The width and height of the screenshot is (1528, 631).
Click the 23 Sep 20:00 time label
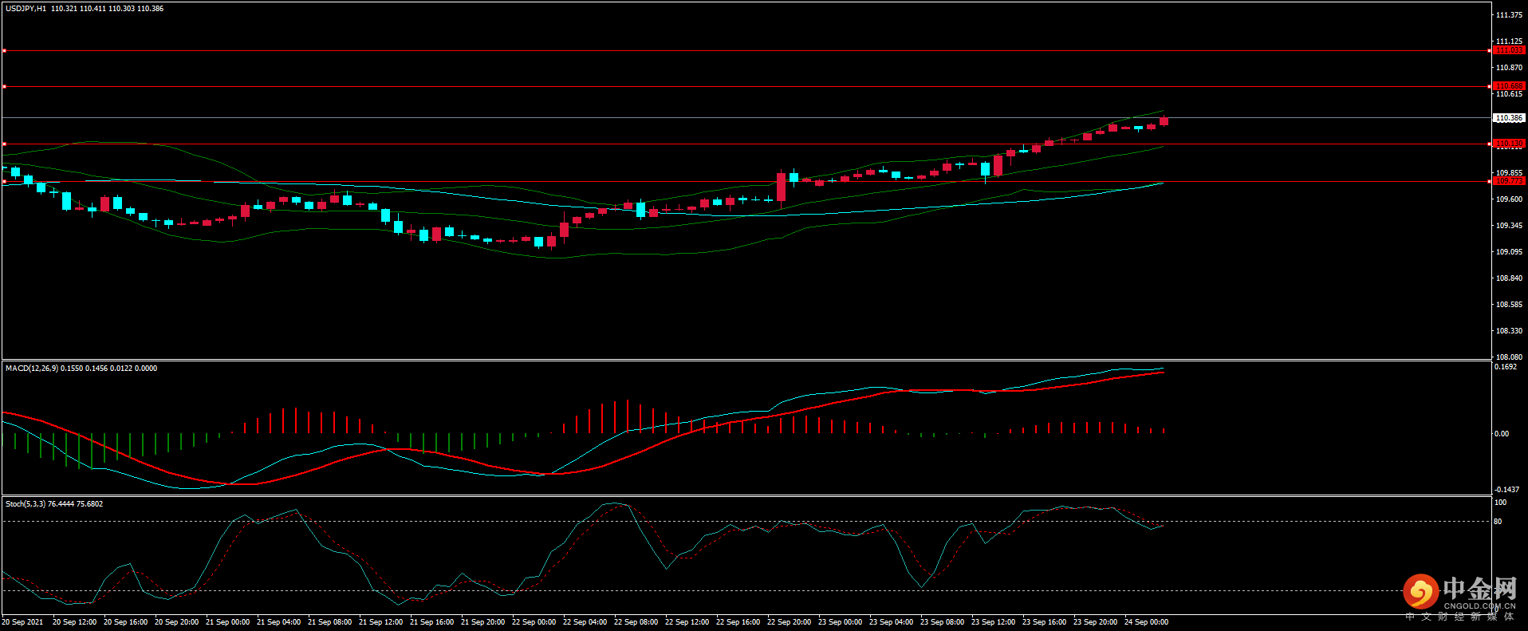(x=1095, y=622)
